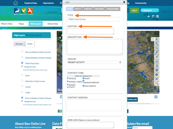Uncheck FEMA Flood Data layer
Image resolution: width=173 pixels, height=129 pixels.
point(22,63)
